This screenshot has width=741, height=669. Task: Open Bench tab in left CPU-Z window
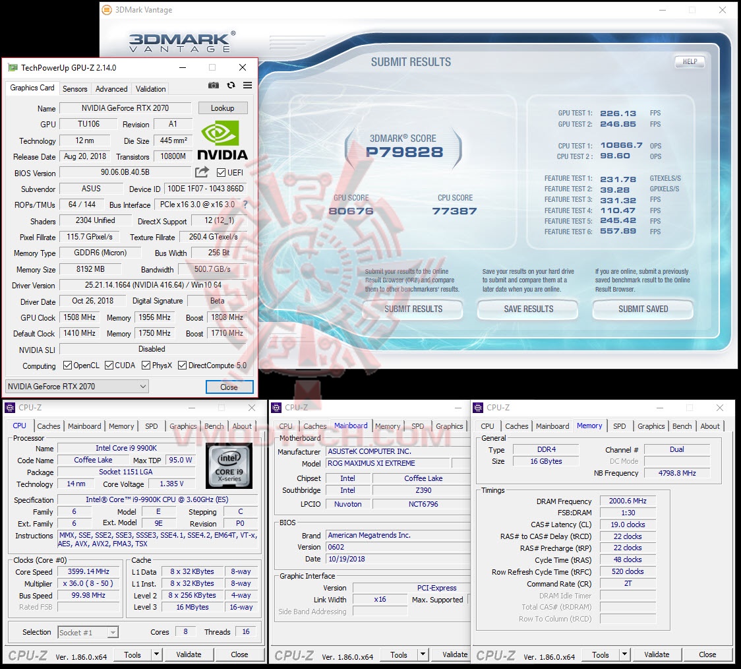point(214,426)
